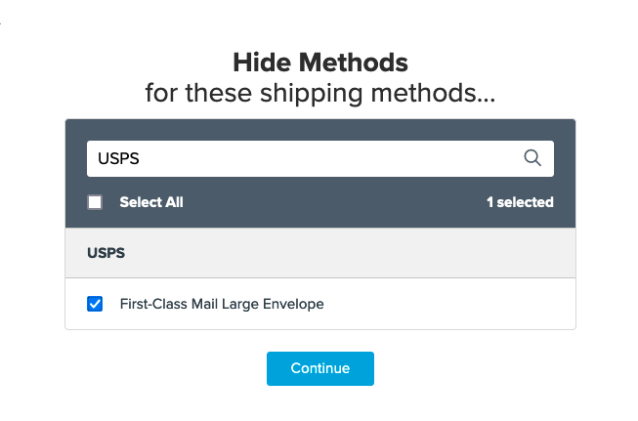
Task: Click the 1 selected counter text
Action: point(520,202)
